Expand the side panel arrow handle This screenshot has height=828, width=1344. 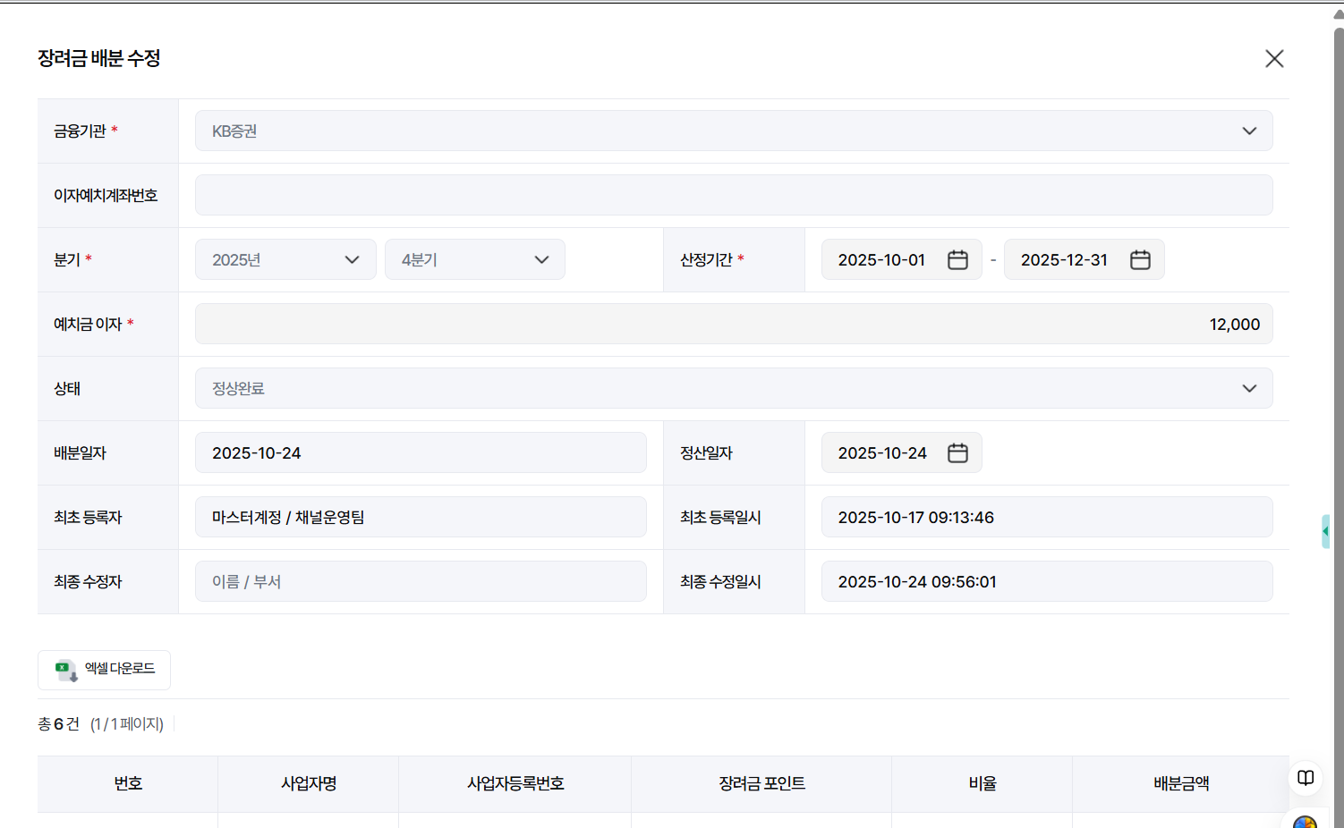click(1325, 531)
